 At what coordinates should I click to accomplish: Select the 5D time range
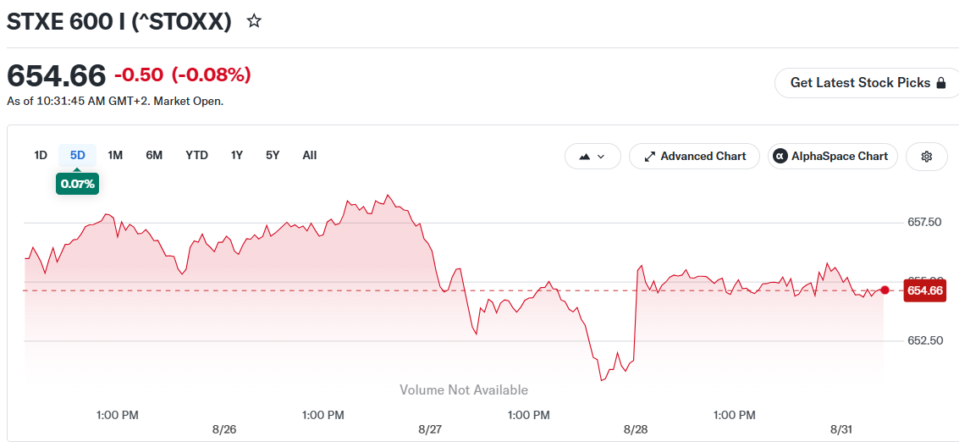pos(78,156)
